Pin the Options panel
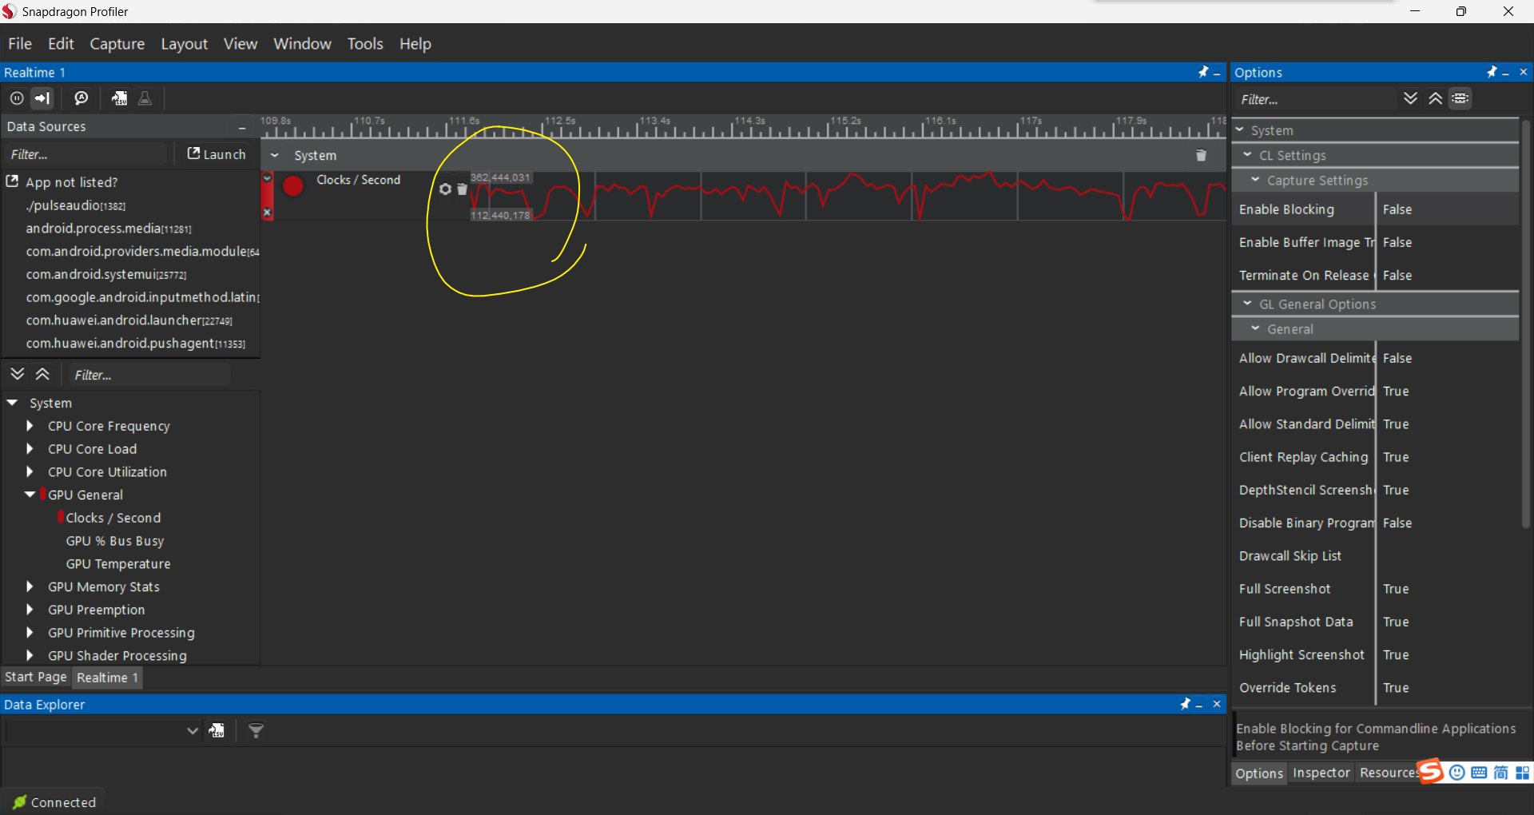 point(1492,72)
